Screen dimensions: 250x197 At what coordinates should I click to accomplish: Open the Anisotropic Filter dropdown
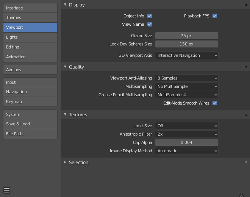tap(187, 134)
